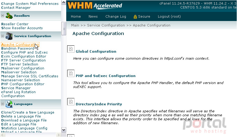Screen dimensions: 237x137
Task: Open cPanel Log Rotation Configuration
Action: pyautogui.click(x=18, y=94)
